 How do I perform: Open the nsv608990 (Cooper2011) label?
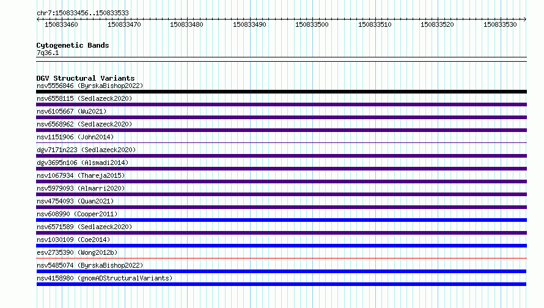pos(77,214)
